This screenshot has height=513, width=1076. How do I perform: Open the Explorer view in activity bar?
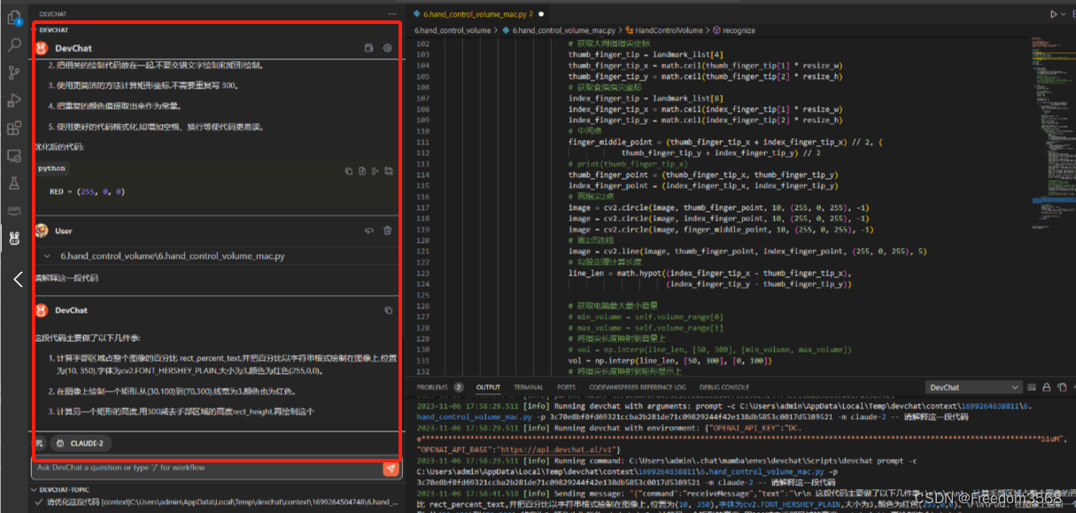click(14, 17)
